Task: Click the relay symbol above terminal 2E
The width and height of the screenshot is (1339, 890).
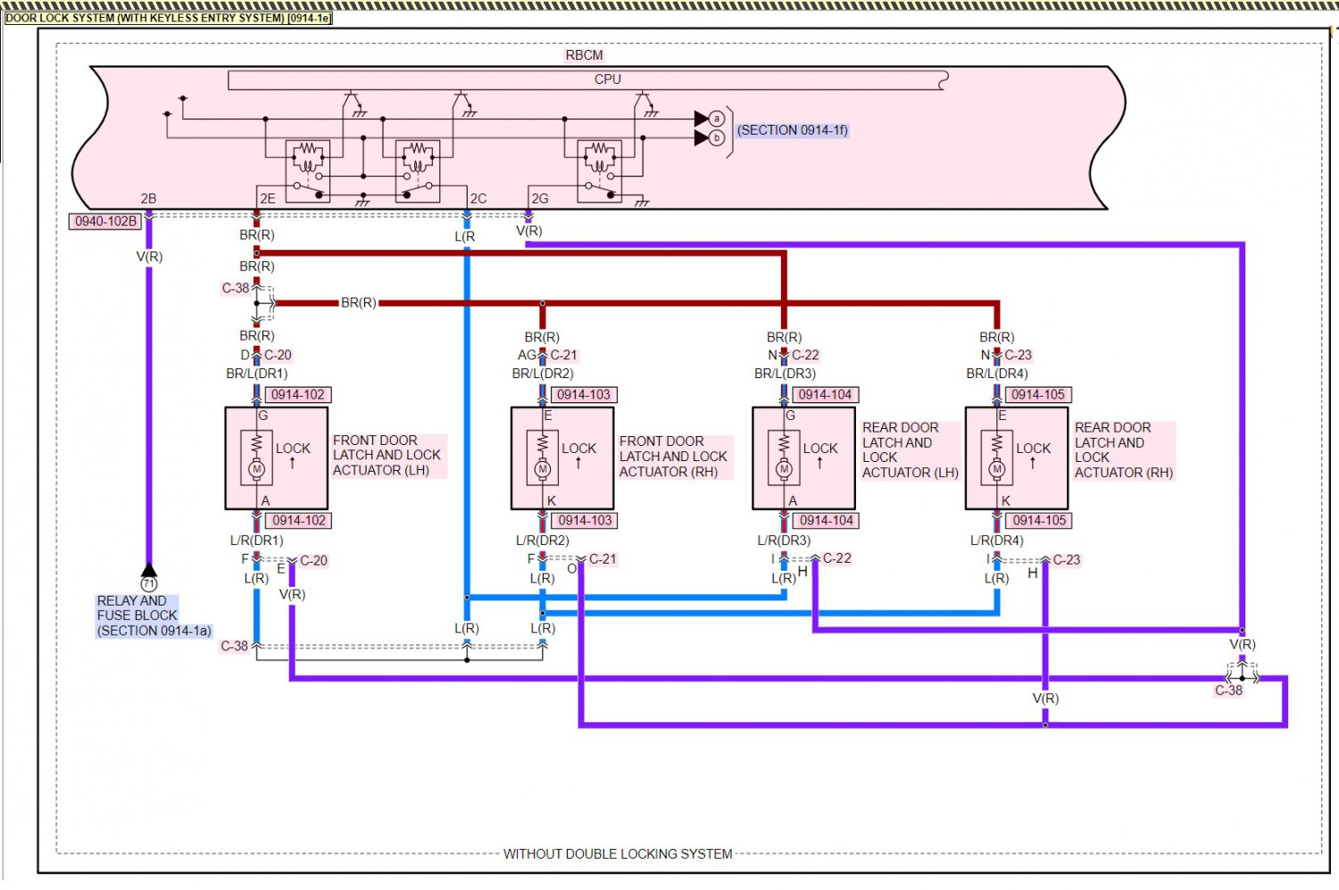Action: (308, 171)
